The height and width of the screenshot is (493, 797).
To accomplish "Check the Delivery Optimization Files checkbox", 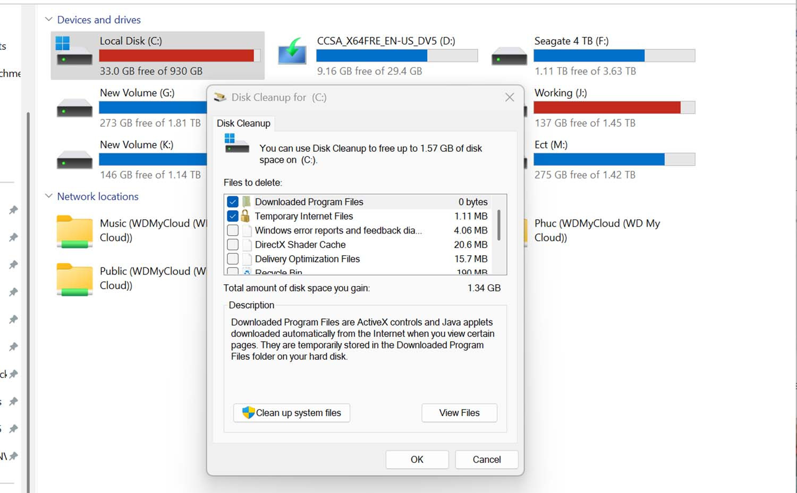I will coord(233,259).
